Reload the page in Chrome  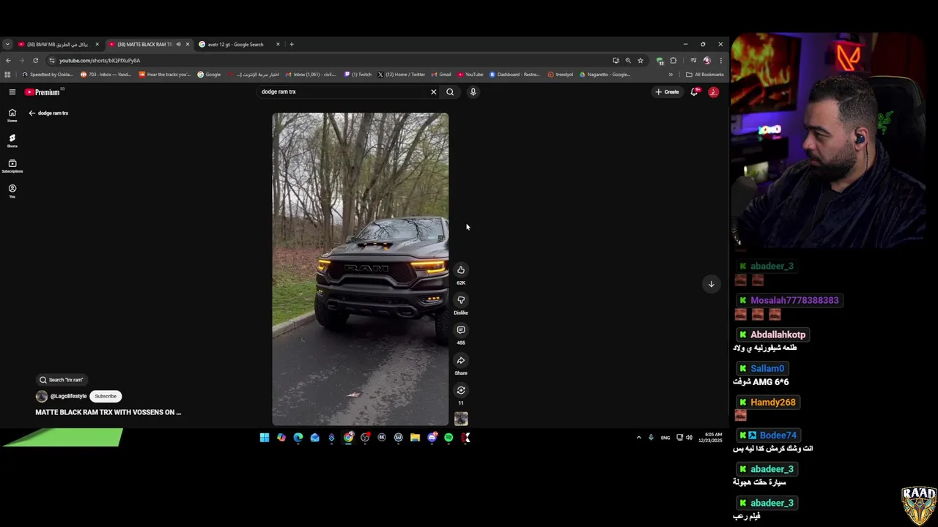coord(35,60)
